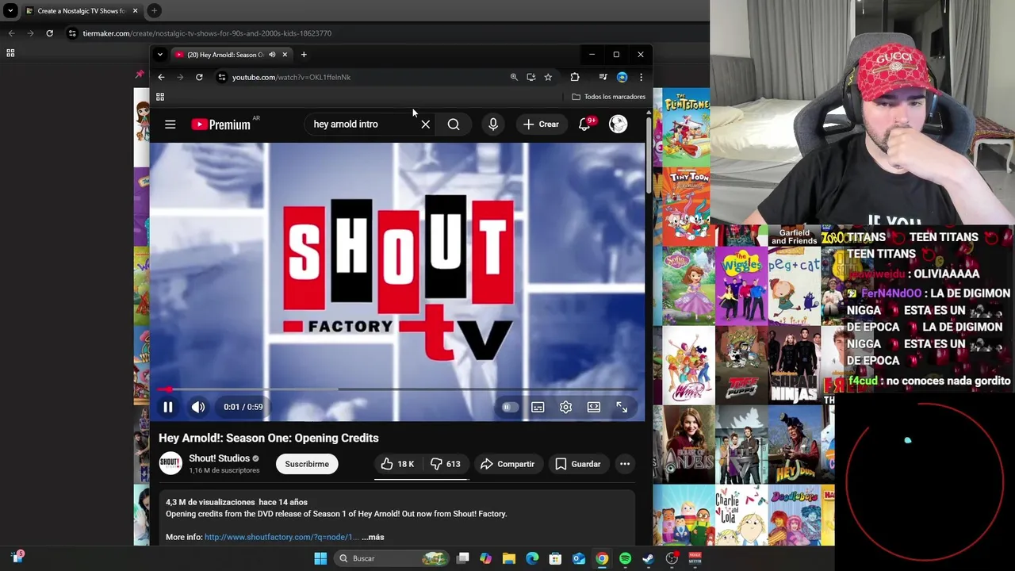Open media controls icon in Chrome toolbar
This screenshot has height=571, width=1015.
pos(603,77)
